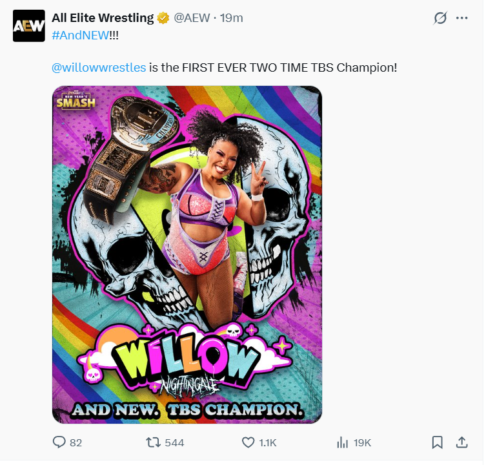Share the post via upload icon
This screenshot has height=465, width=495.
tap(462, 442)
